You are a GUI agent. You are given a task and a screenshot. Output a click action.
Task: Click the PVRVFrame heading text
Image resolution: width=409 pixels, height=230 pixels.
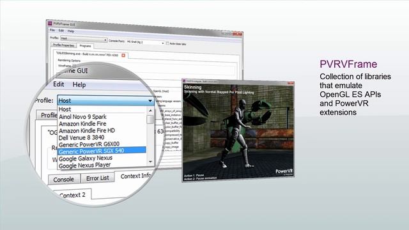348,64
